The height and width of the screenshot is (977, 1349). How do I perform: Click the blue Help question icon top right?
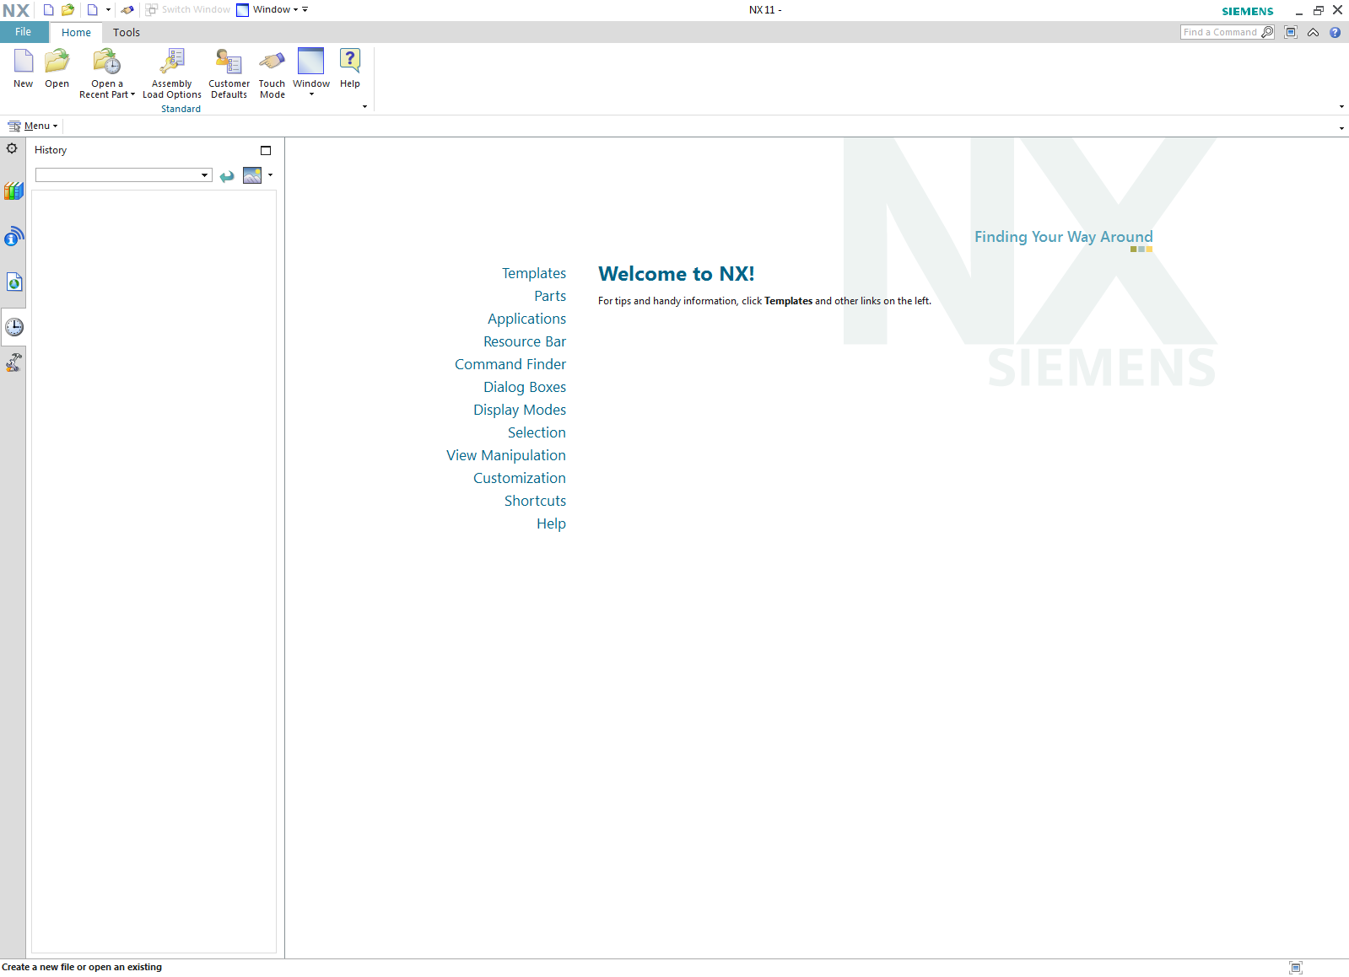click(1335, 32)
